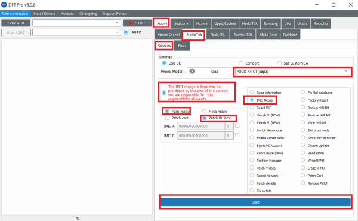This screenshot has width=358, height=221.
Task: Open Install Drivers menu
Action: pyautogui.click(x=44, y=14)
